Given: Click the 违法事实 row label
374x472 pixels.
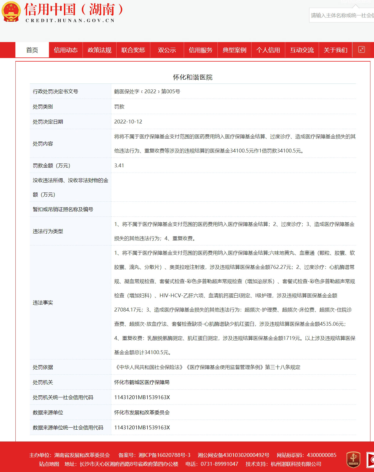Looking at the screenshot, I should 43,303.
